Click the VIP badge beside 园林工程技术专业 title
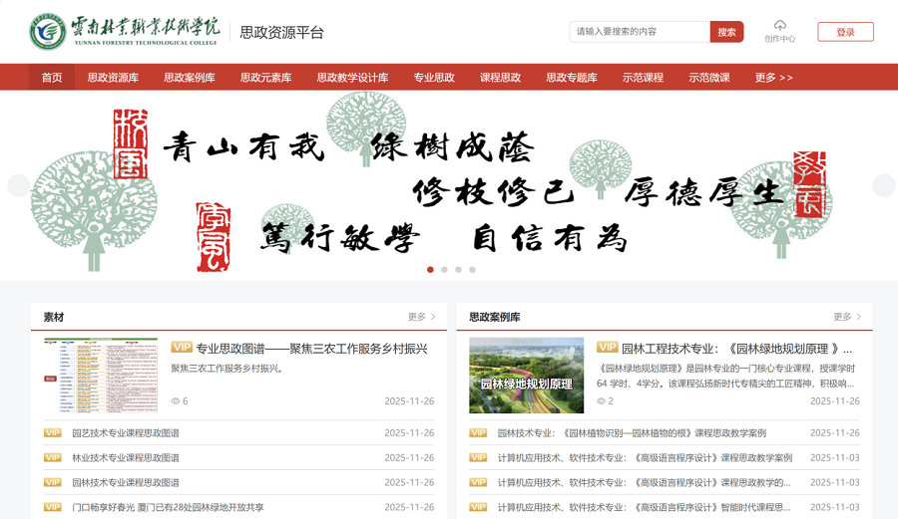 tap(607, 348)
